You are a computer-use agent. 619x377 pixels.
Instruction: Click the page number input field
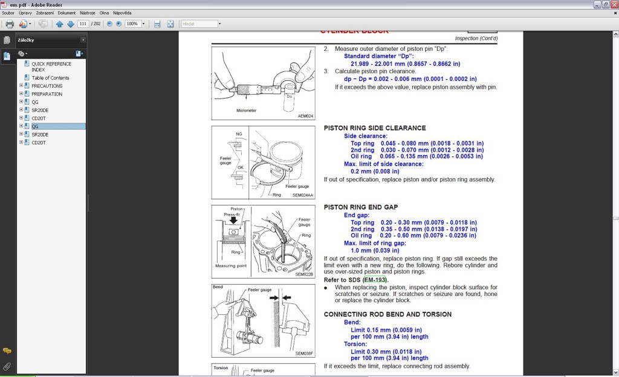pos(83,24)
